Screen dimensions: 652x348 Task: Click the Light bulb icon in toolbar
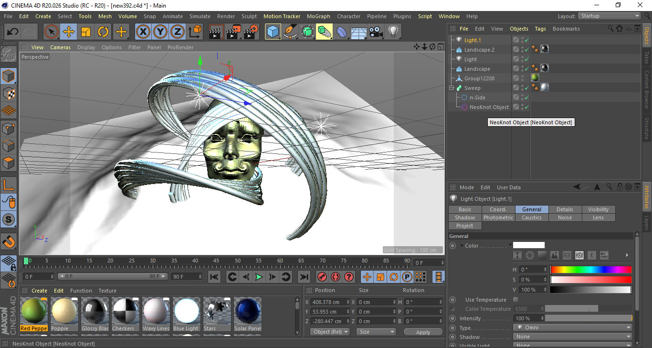pyautogui.click(x=393, y=32)
